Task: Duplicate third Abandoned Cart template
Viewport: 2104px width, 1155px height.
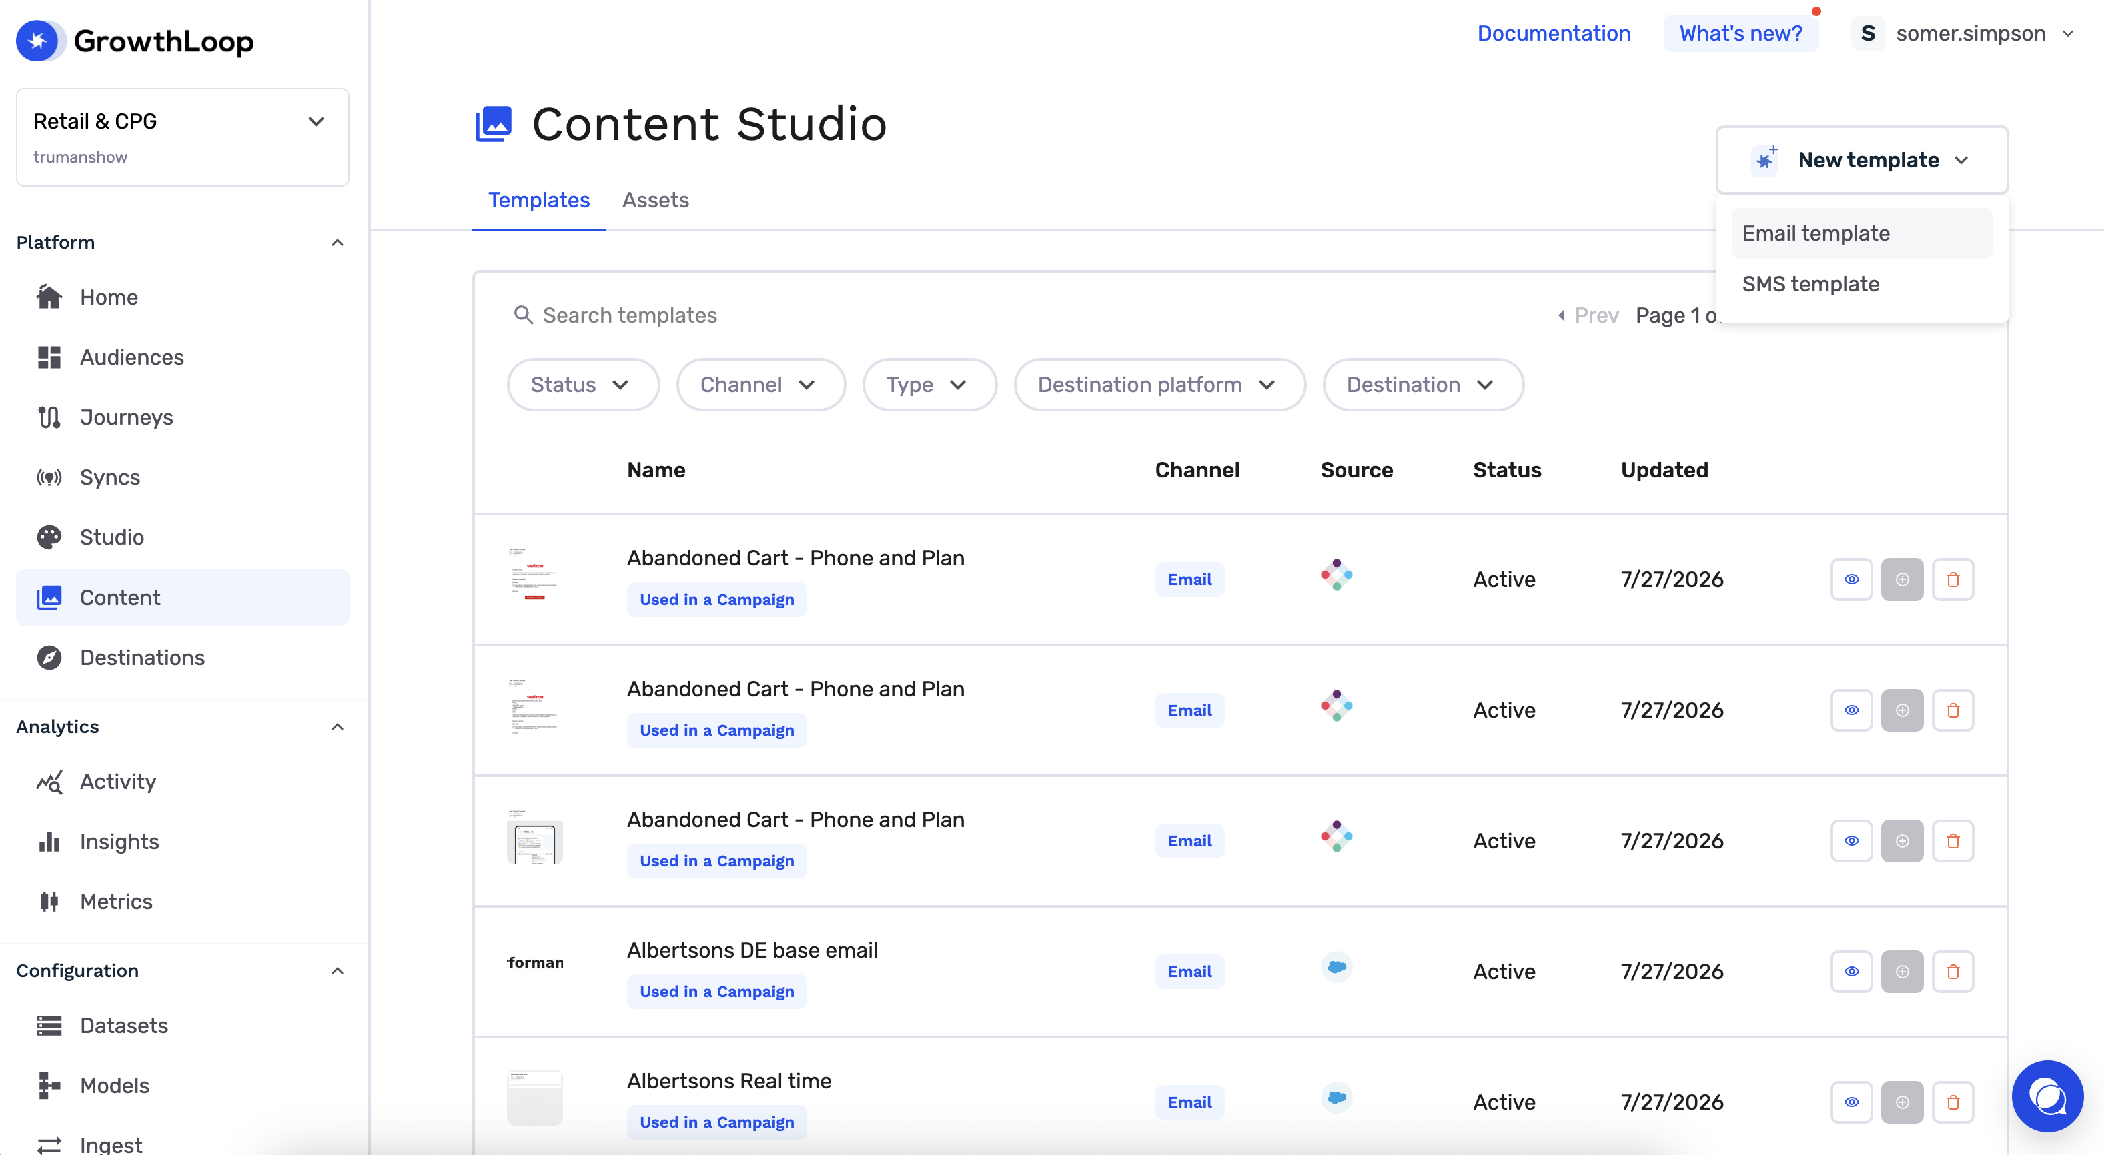Action: [1903, 841]
